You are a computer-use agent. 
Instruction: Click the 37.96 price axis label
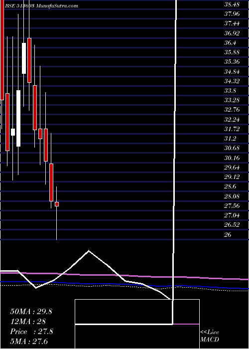pos(232,14)
